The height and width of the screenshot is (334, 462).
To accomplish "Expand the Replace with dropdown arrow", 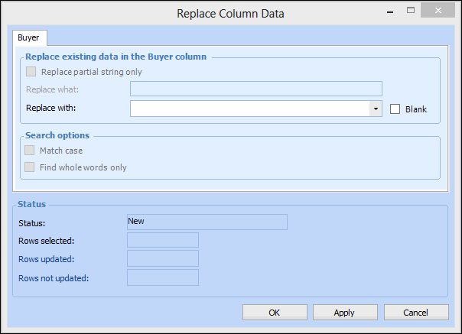I will [376, 109].
